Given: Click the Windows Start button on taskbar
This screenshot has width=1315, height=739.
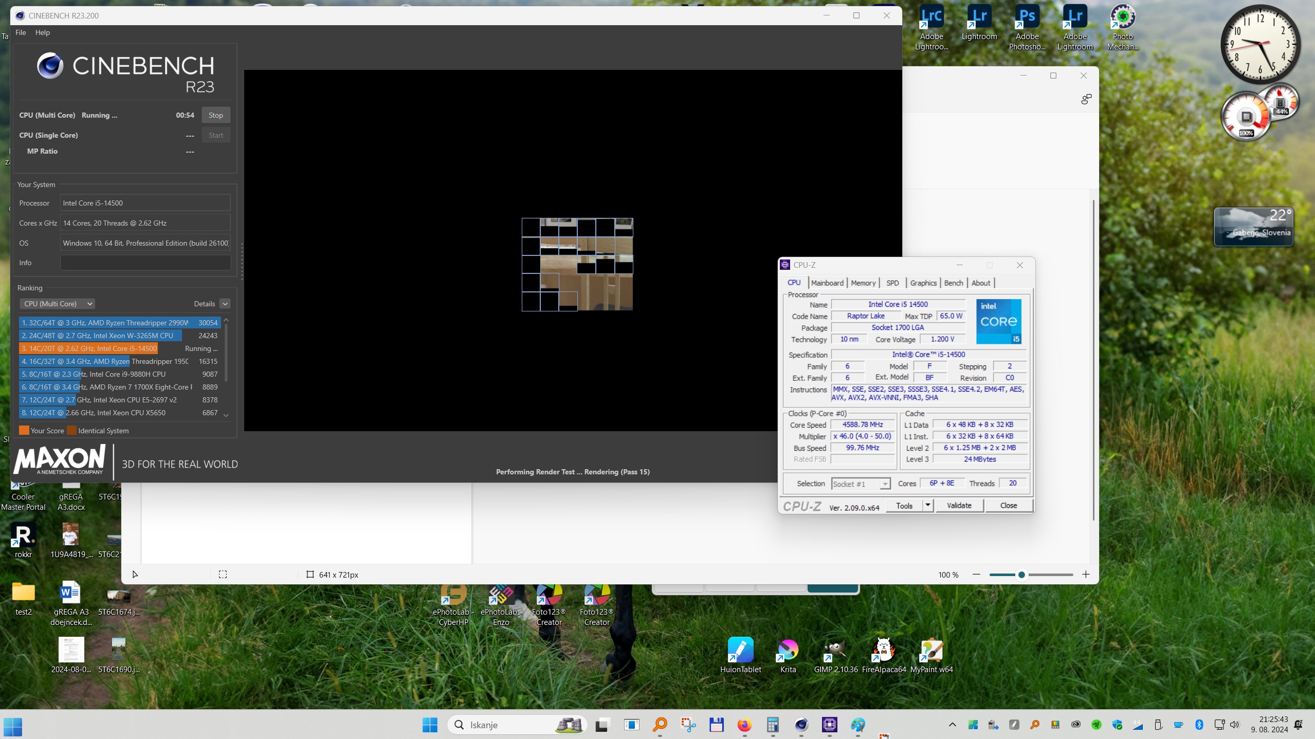Looking at the screenshot, I should [x=430, y=725].
